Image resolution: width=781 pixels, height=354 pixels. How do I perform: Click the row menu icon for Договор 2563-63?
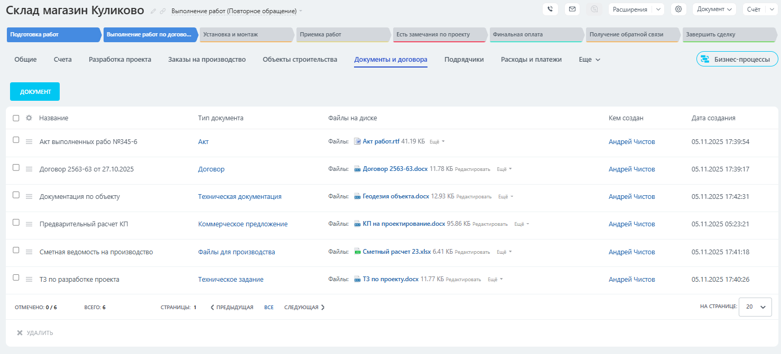coord(29,169)
